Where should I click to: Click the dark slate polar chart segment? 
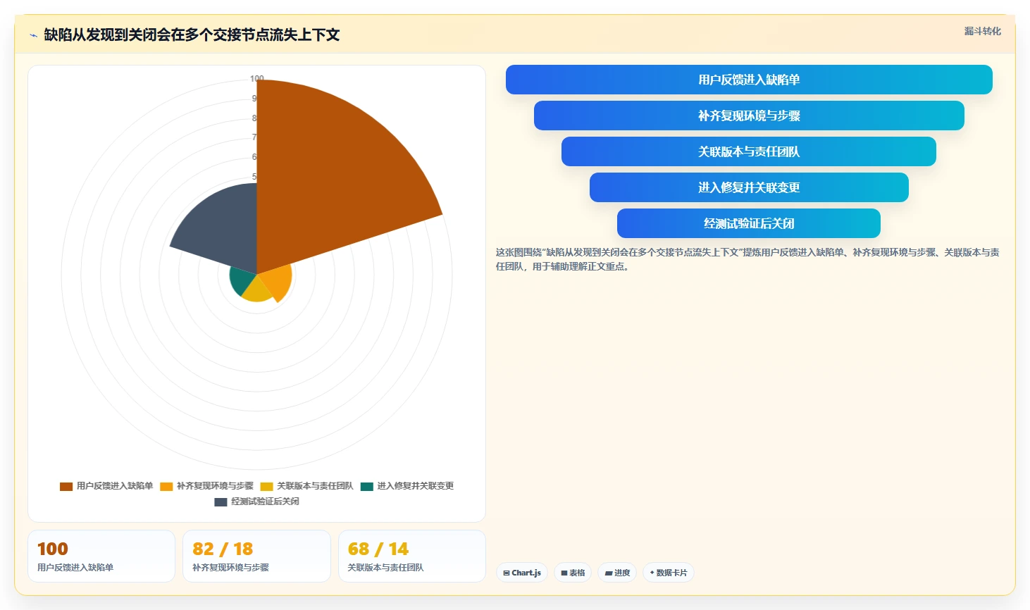(x=222, y=225)
